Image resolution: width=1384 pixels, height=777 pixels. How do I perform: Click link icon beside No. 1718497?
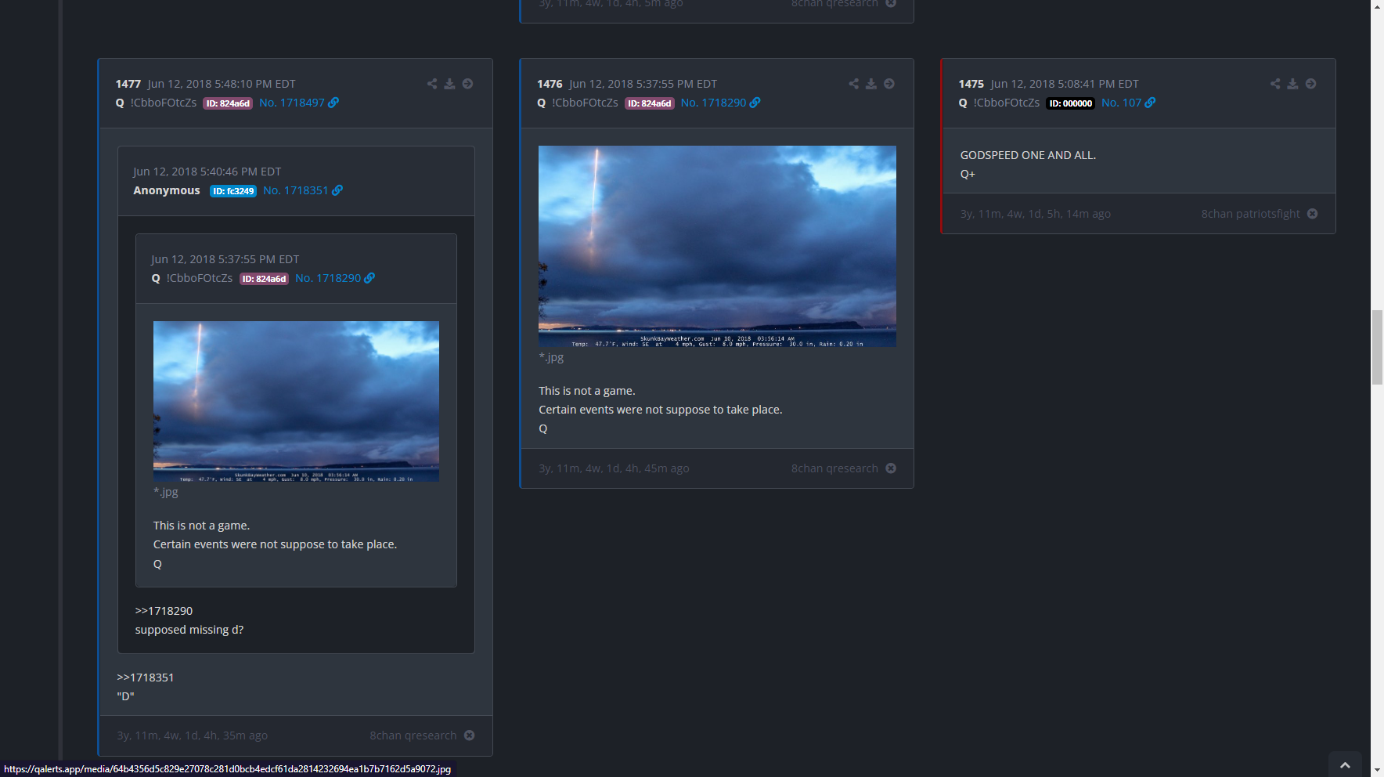click(333, 103)
